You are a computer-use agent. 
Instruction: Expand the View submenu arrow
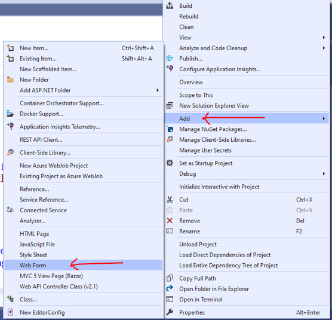(x=324, y=38)
